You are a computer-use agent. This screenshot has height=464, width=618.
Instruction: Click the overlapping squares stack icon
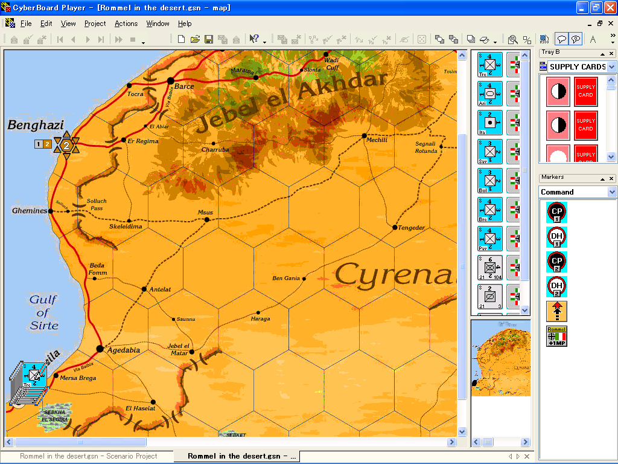pyautogui.click(x=471, y=39)
